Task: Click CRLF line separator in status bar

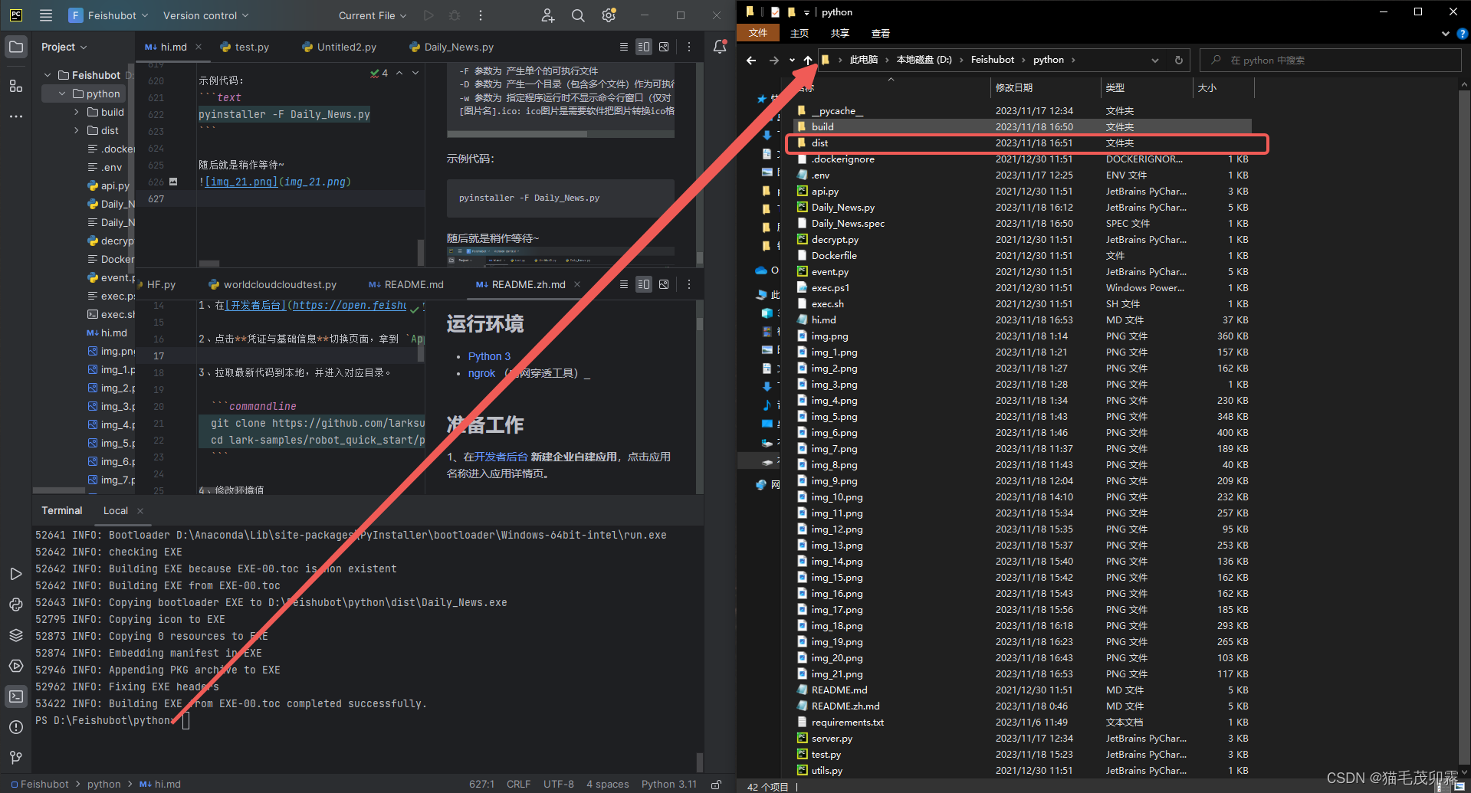Action: point(518,784)
